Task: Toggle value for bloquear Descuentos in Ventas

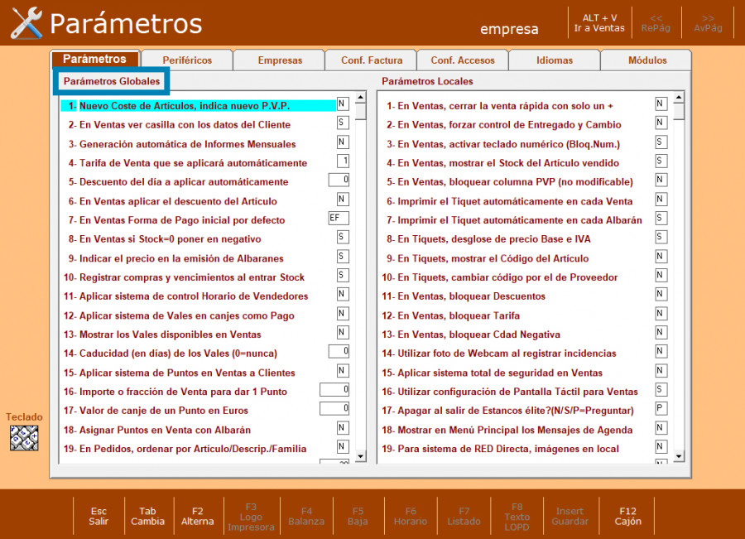Action: pyautogui.click(x=661, y=295)
